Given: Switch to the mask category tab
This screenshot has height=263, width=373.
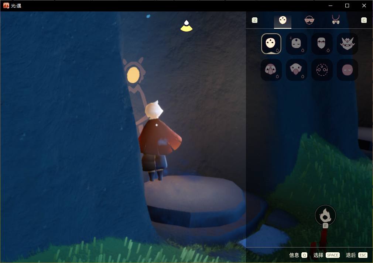Looking at the screenshot, I should (x=283, y=20).
